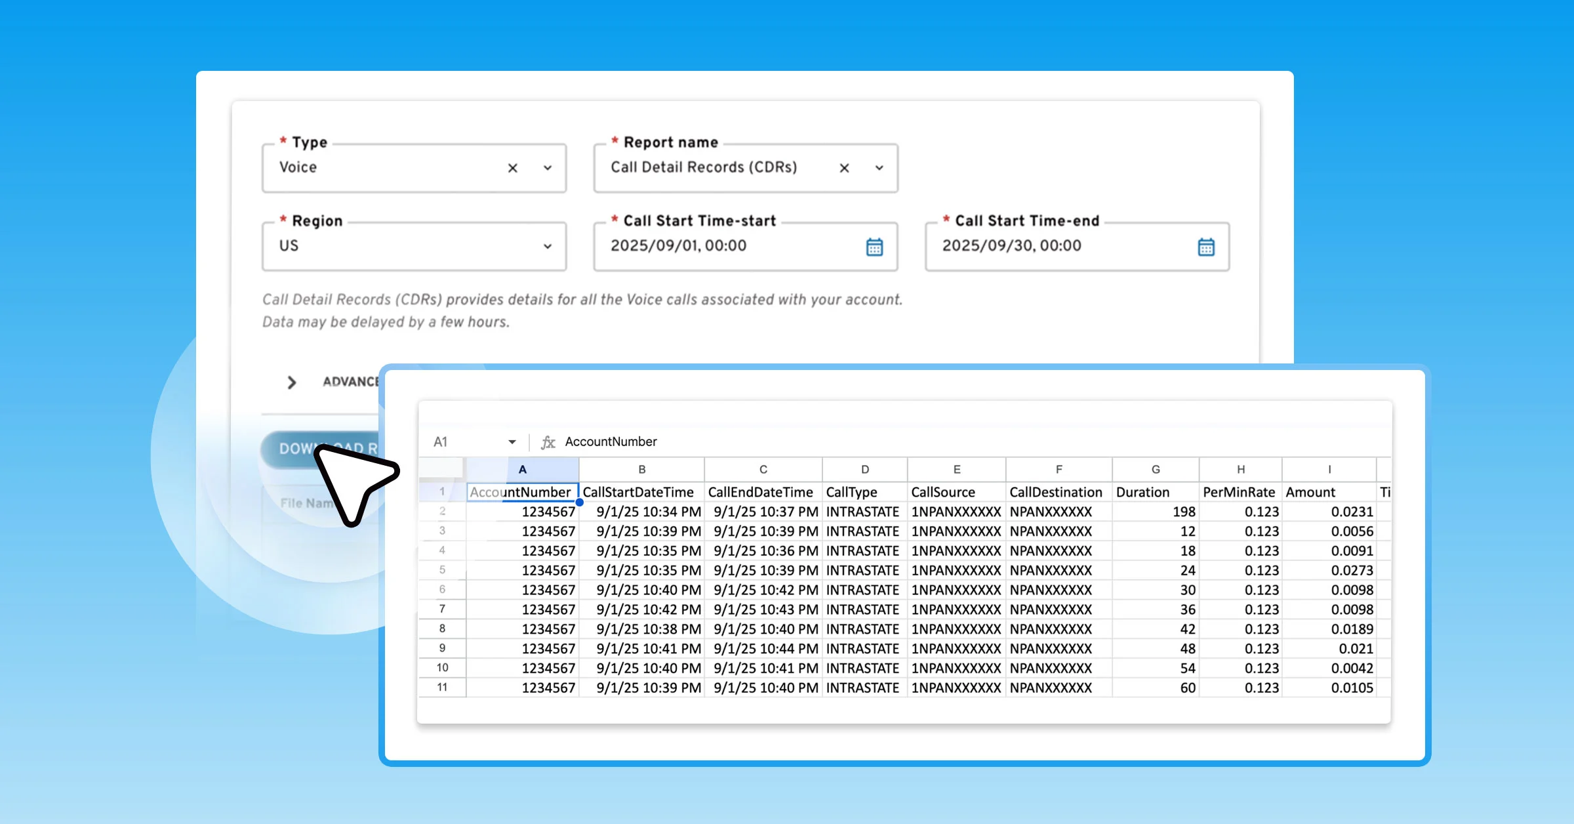This screenshot has width=1574, height=824.
Task: Click the select-all corner of the spreadsheet
Action: tap(442, 470)
